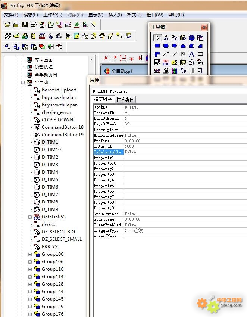The width and height of the screenshot is (247, 317).
Task: Select the ABC 100 datalink tool
Action: 166,62
